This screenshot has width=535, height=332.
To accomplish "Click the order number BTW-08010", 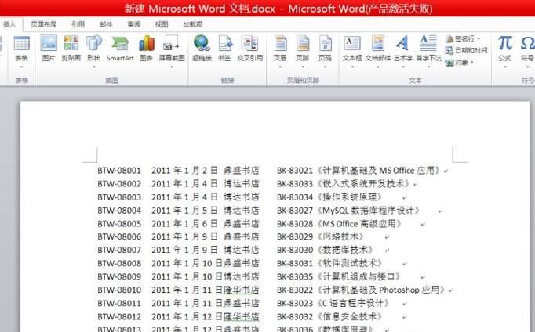I will coord(119,290).
